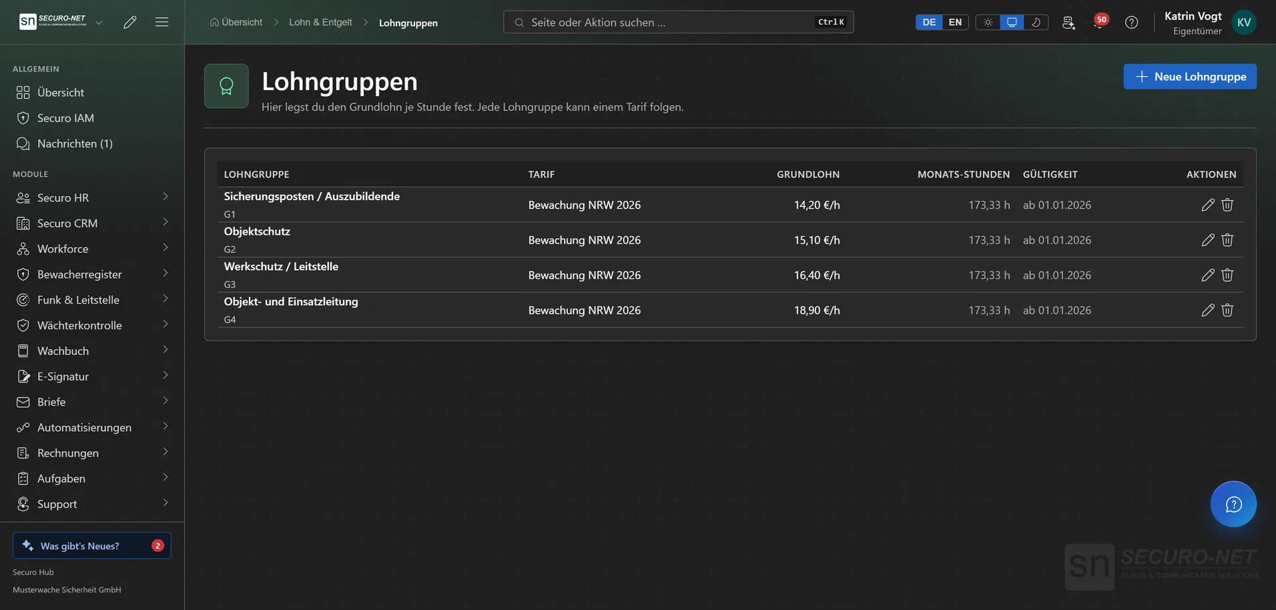Click the pencil edit icon in top bar
The width and height of the screenshot is (1276, 610).
(x=130, y=22)
